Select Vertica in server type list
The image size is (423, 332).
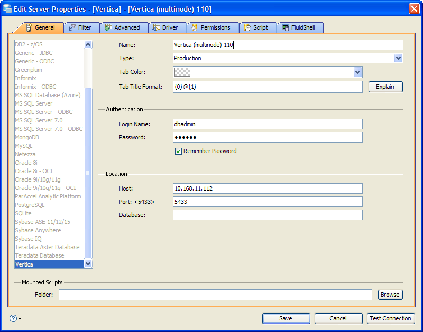[49, 264]
